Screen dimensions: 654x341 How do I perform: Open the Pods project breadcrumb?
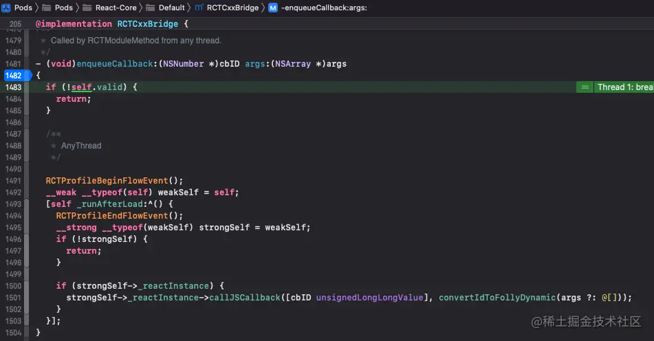tap(17, 8)
